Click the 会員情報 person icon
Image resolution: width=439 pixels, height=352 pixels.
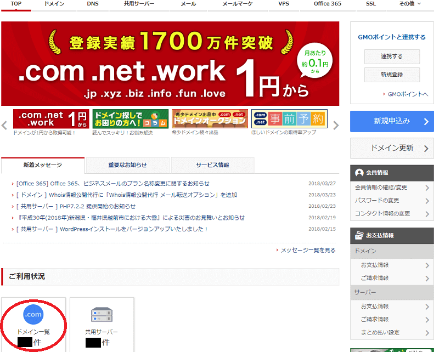point(359,173)
